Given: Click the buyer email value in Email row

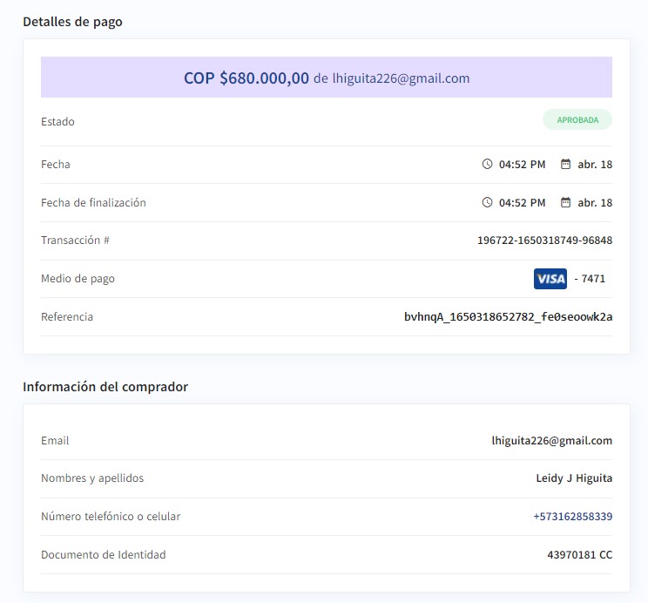Looking at the screenshot, I should tap(551, 441).
